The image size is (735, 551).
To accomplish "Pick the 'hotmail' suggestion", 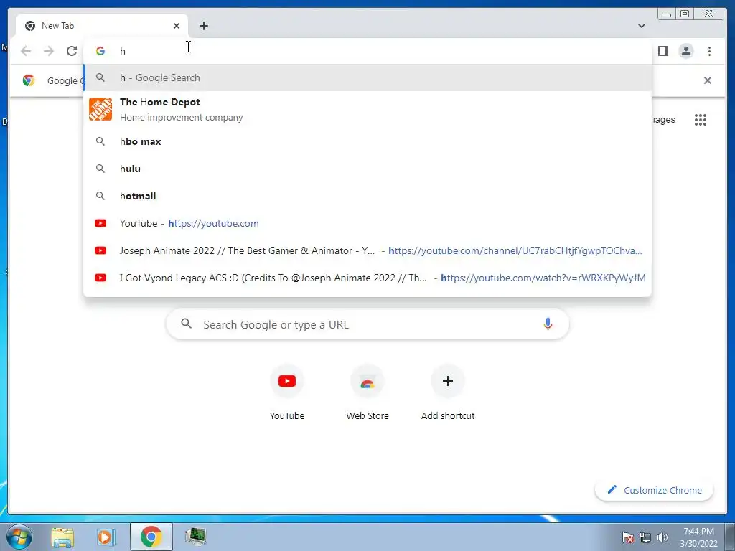I will [367, 196].
